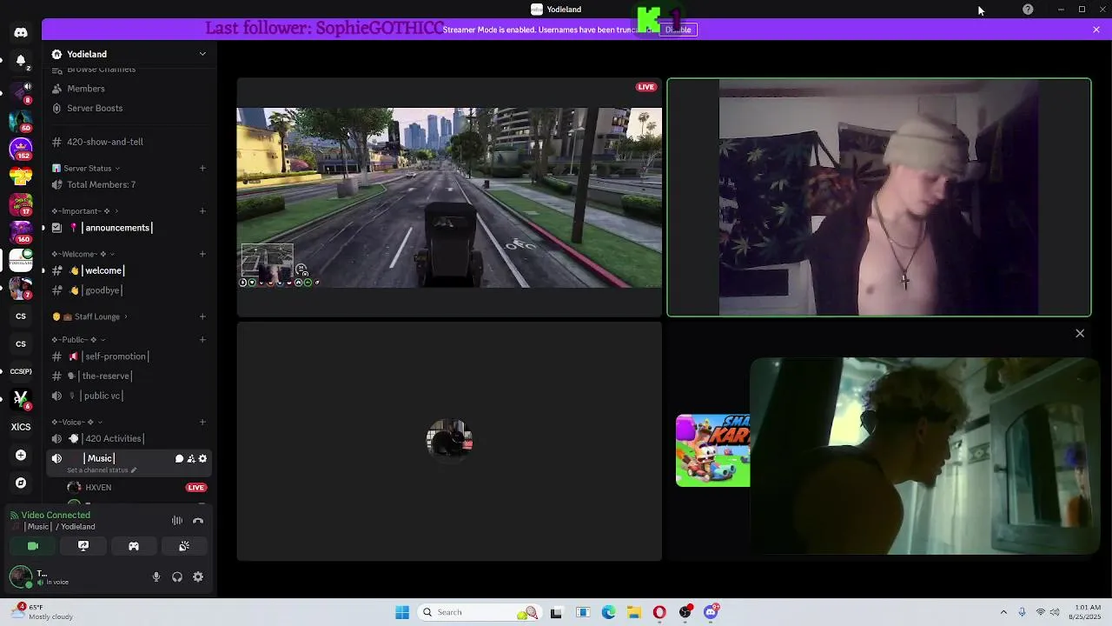1112x626 pixels.
Task: Open Discord taskbar icon
Action: tap(712, 612)
